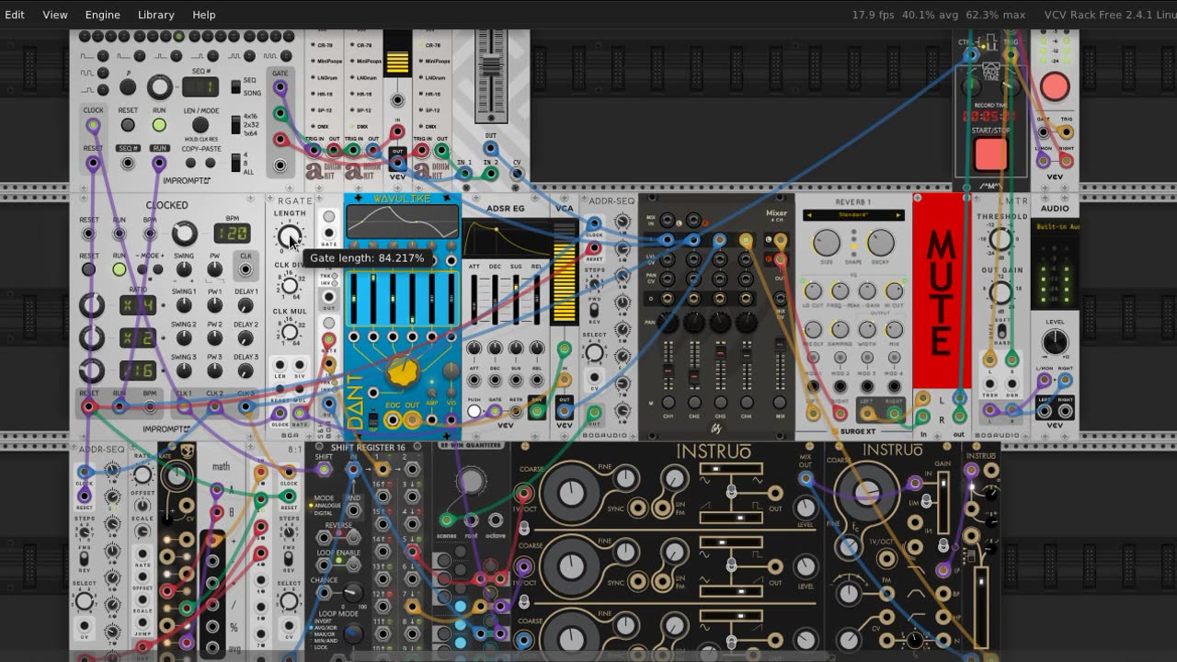Image resolution: width=1177 pixels, height=662 pixels.
Task: Click the left arrow of the Reverb preset selector
Action: pyautogui.click(x=808, y=215)
